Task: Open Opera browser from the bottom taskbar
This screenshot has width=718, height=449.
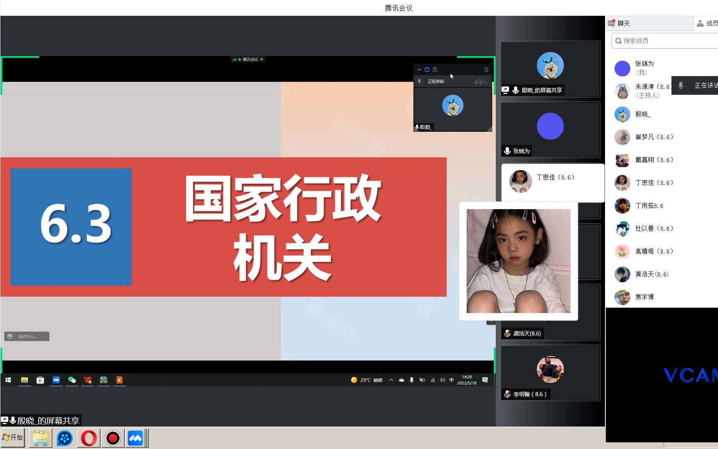Action: point(89,438)
